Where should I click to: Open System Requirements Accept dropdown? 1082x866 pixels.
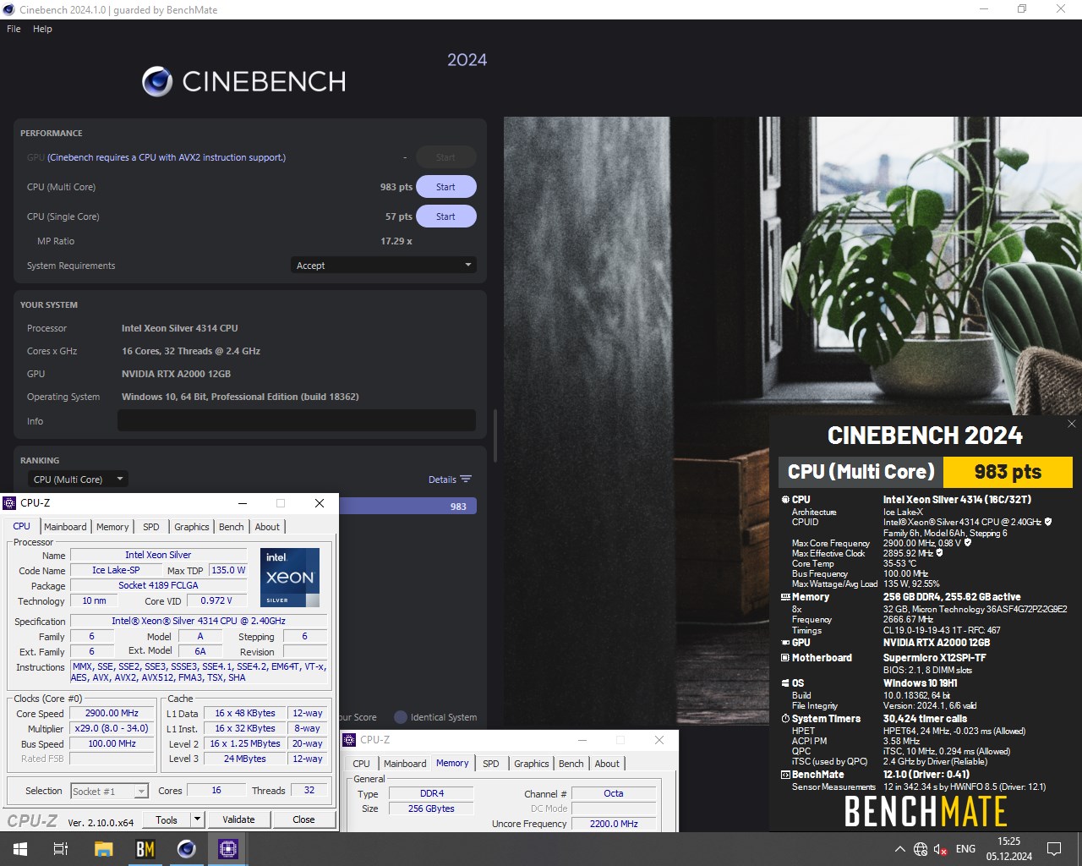click(x=384, y=266)
